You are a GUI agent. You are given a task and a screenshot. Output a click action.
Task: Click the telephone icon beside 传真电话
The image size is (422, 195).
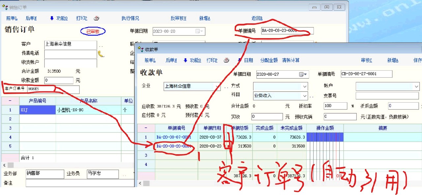pyautogui.click(x=101, y=54)
